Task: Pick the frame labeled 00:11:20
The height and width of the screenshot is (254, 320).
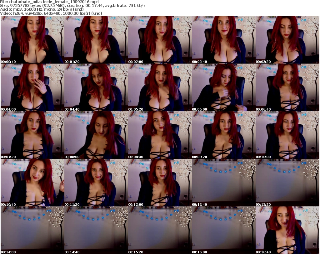Action: tap(96, 183)
